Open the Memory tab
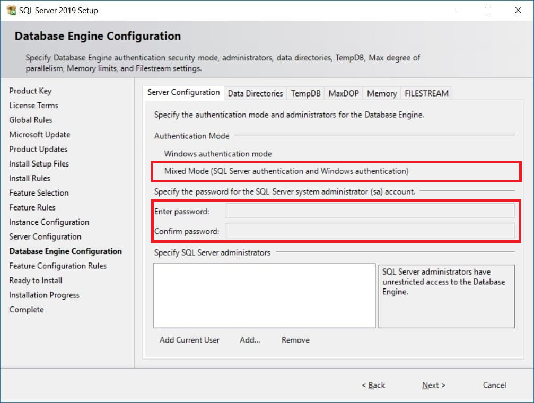The image size is (534, 403). pos(381,93)
